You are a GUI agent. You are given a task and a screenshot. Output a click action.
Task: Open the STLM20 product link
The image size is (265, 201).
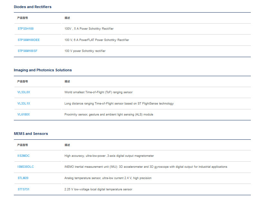pos(23,178)
